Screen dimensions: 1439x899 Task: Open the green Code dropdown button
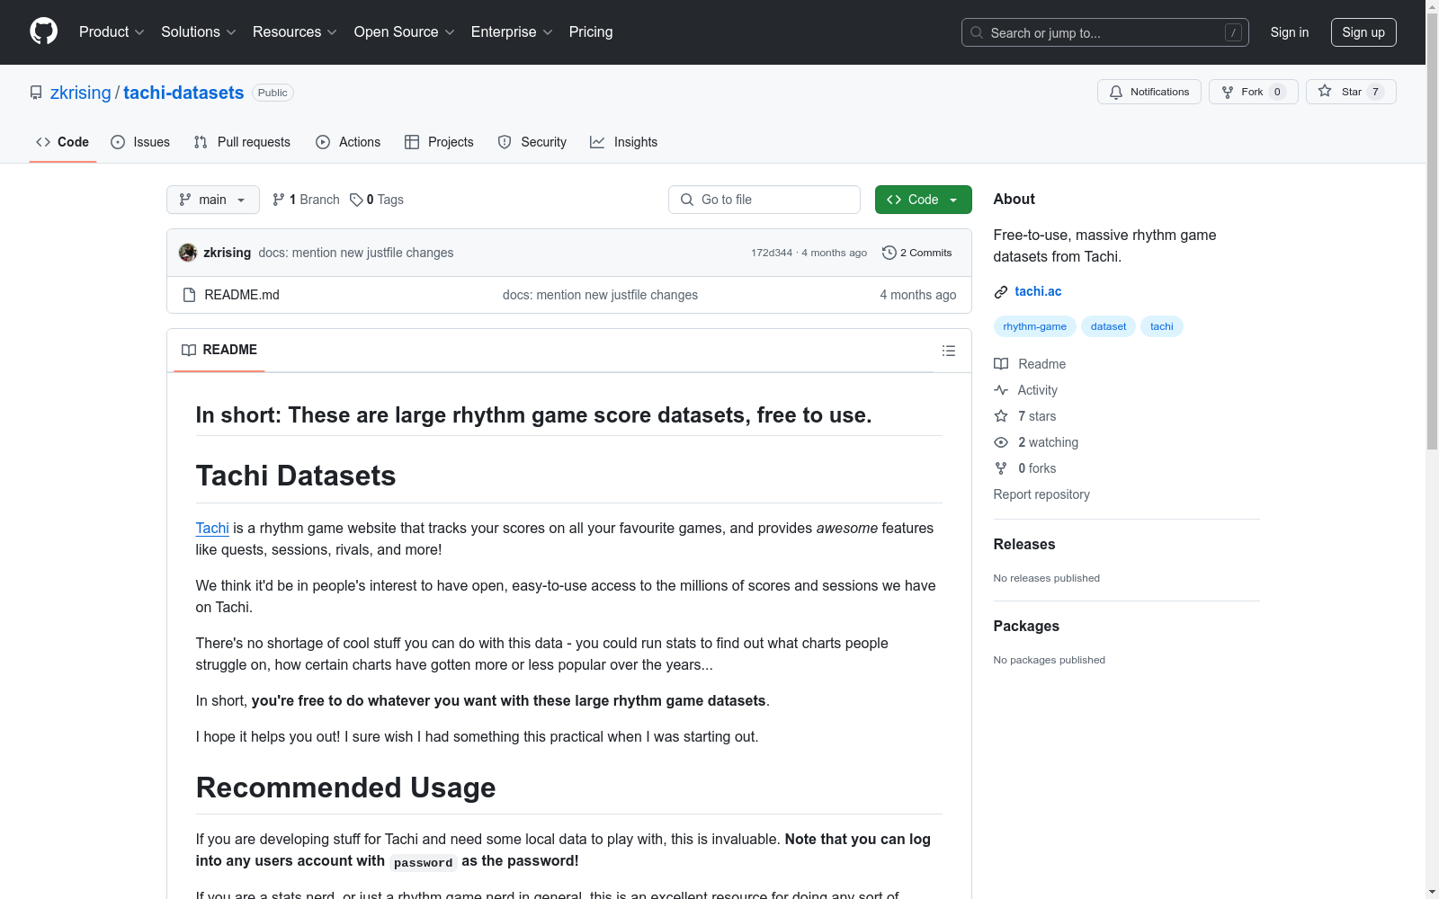click(x=923, y=200)
